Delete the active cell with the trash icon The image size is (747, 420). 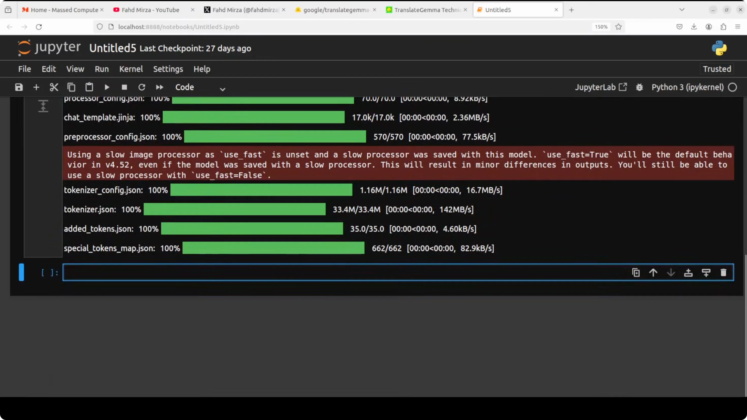coord(724,272)
